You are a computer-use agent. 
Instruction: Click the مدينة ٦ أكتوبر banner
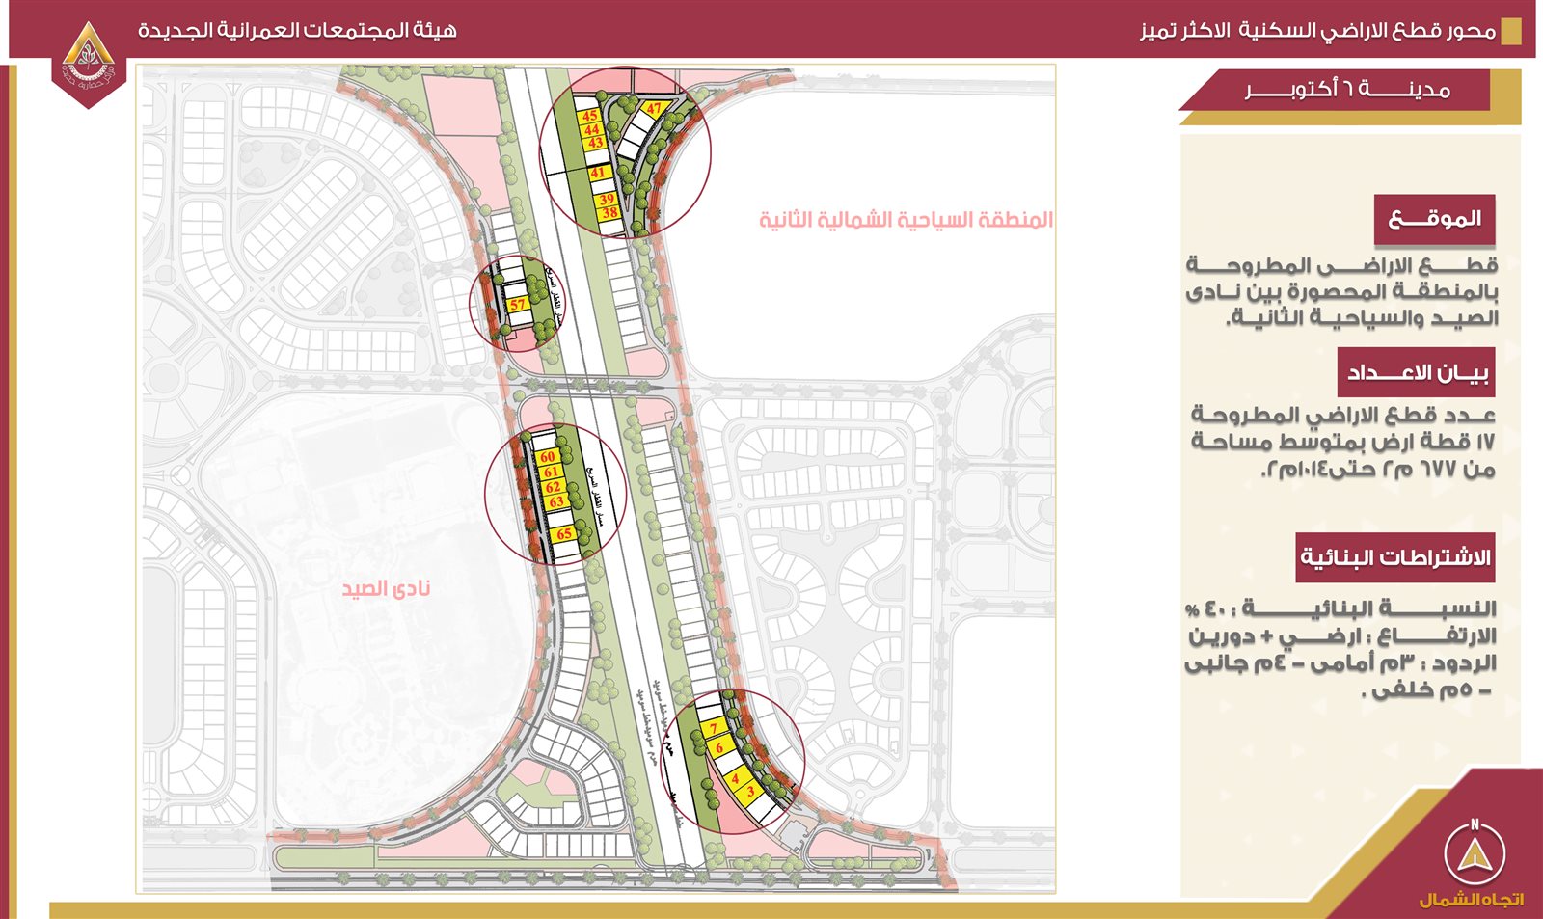1346,91
